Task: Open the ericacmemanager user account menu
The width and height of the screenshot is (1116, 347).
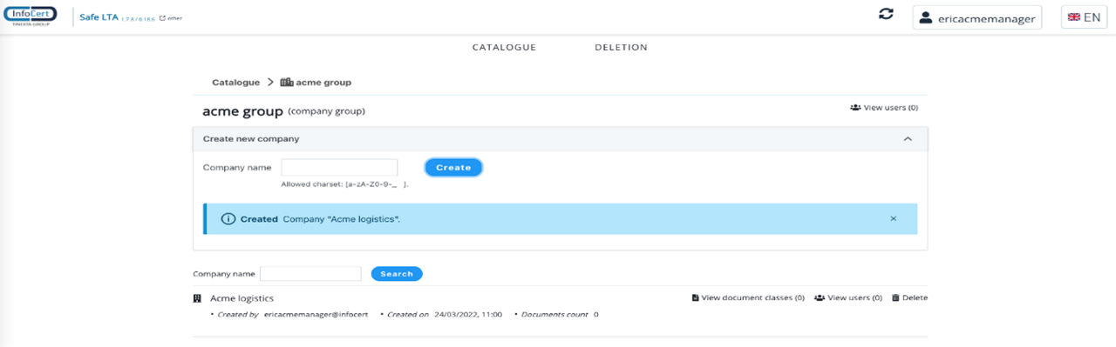Action: [977, 17]
